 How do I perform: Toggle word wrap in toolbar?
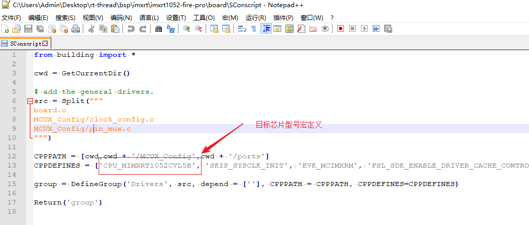(x=242, y=29)
